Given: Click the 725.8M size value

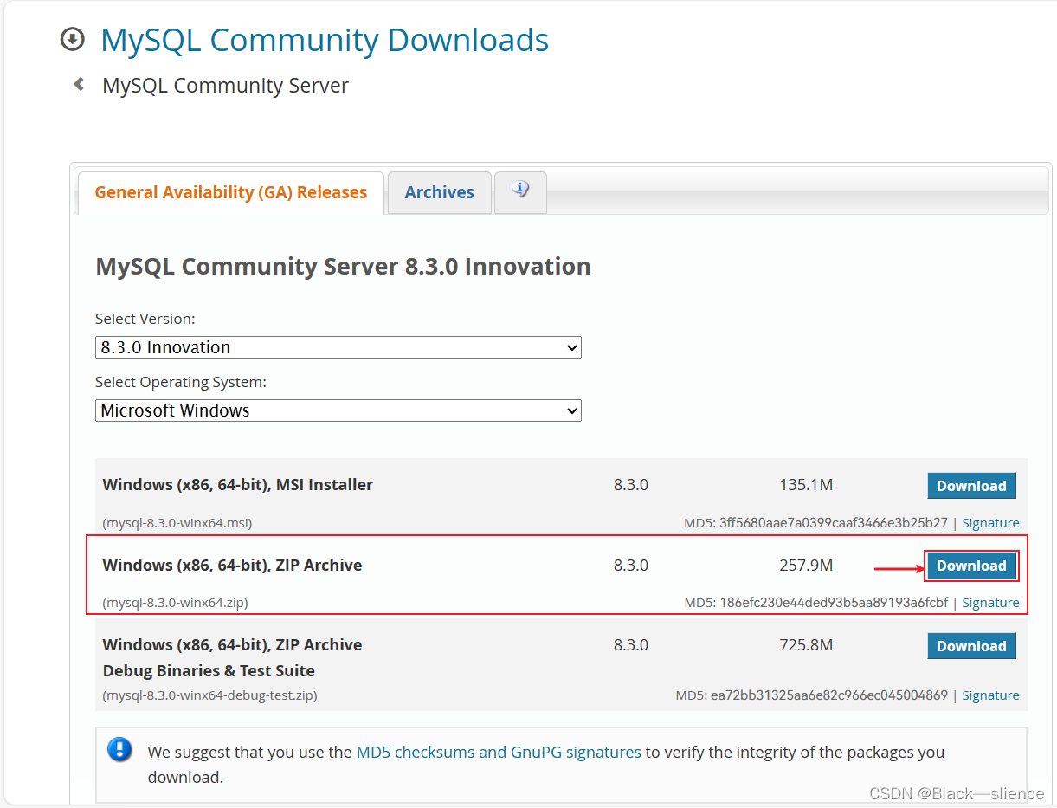Looking at the screenshot, I should coord(806,645).
